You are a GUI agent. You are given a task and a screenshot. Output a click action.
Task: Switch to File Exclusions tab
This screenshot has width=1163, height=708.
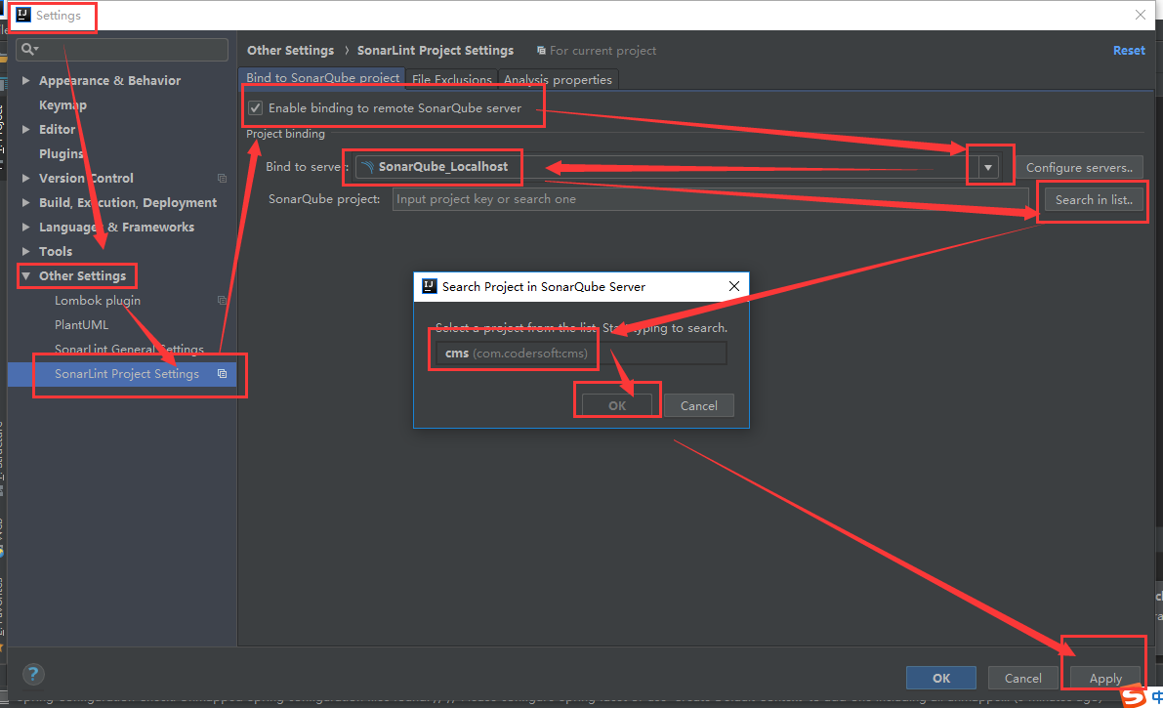pos(452,79)
